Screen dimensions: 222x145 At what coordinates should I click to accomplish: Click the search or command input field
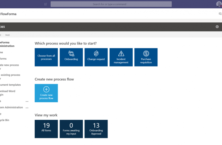coord(111,4)
